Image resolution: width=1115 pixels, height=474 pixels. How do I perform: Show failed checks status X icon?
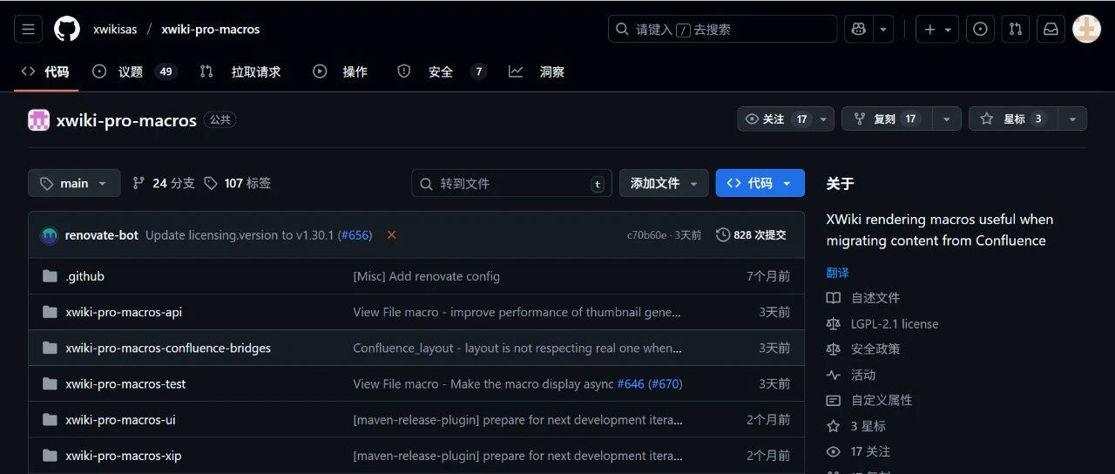click(x=391, y=235)
